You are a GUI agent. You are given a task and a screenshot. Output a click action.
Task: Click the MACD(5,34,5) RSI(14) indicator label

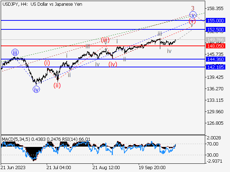(46, 139)
